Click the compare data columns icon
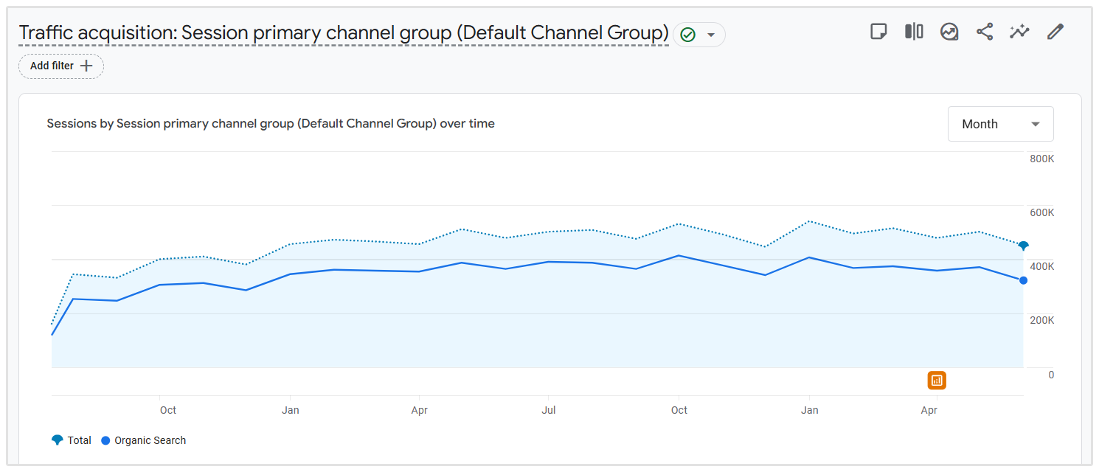The image size is (1099, 472). [914, 32]
